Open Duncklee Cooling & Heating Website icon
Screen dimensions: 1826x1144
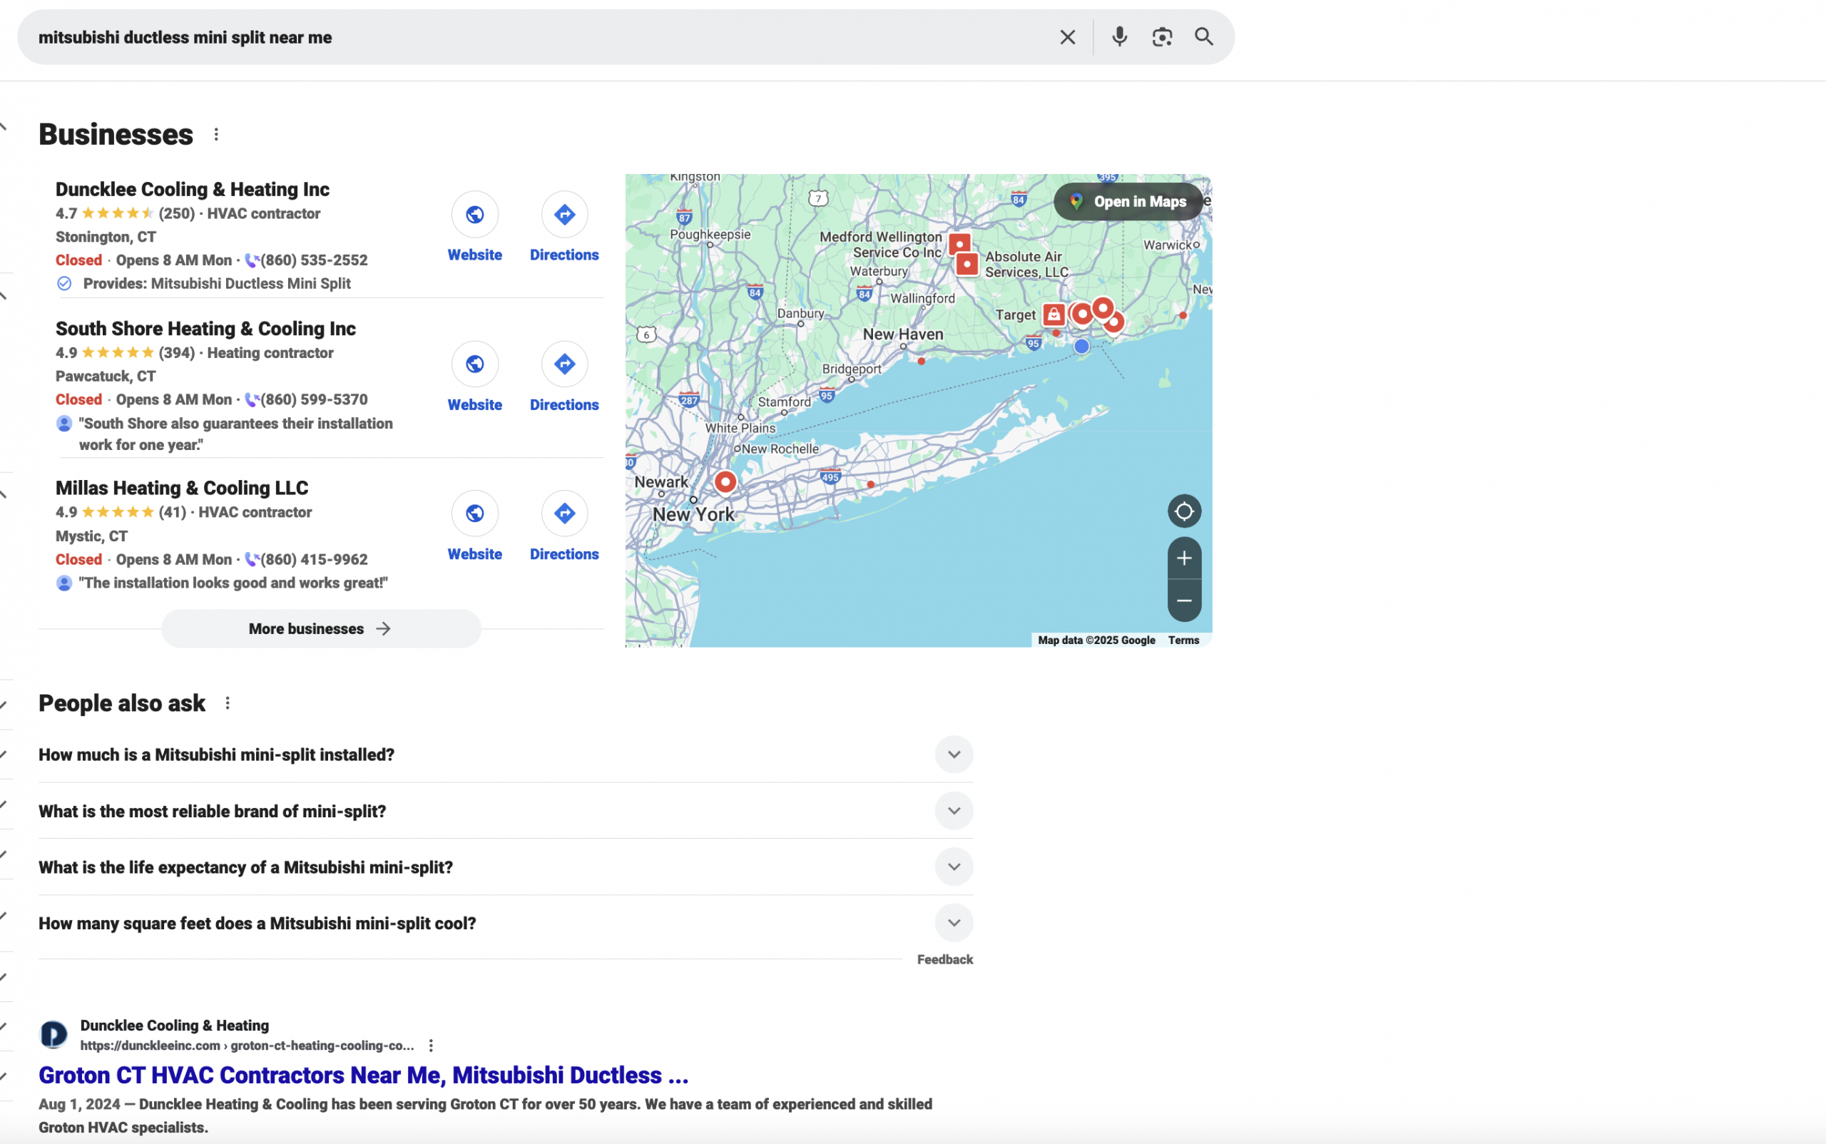coord(474,215)
